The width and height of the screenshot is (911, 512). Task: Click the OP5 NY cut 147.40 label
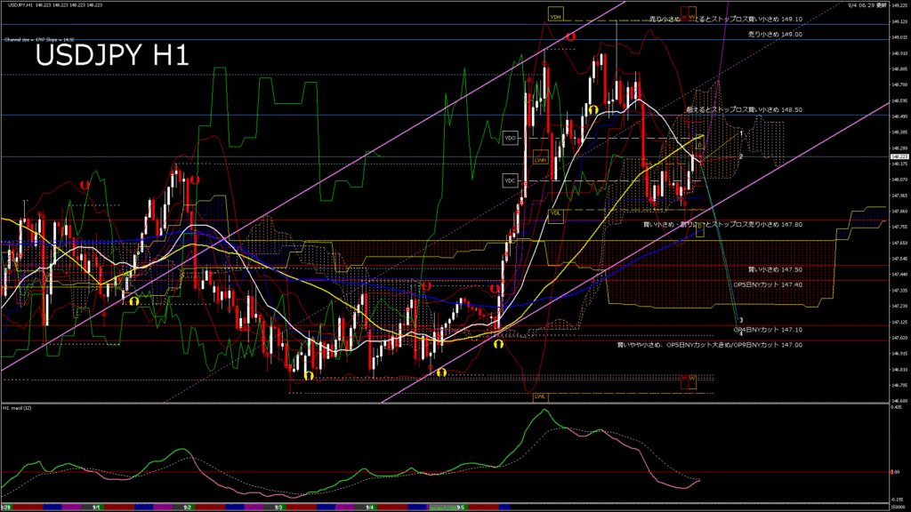[x=768, y=284]
